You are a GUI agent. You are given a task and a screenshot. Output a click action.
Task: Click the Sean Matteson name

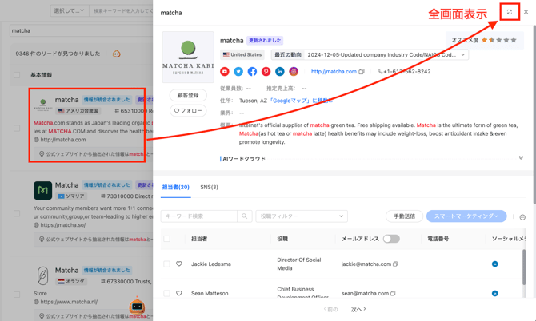pyautogui.click(x=210, y=293)
